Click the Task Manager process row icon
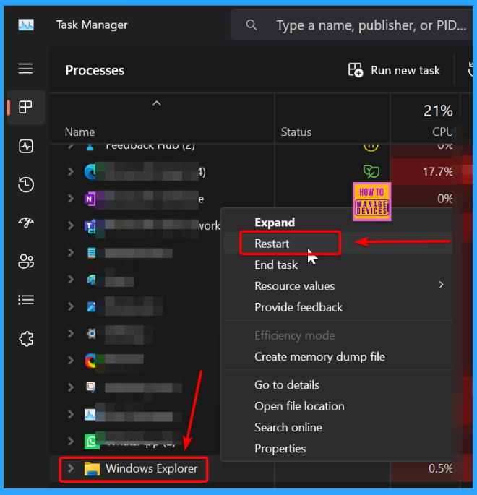 [90, 415]
